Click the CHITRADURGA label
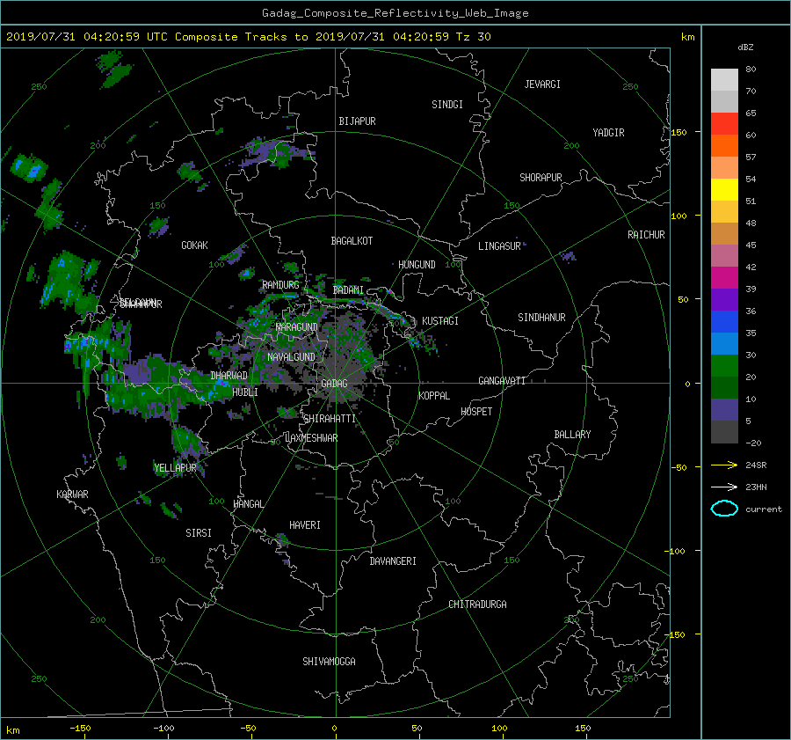The height and width of the screenshot is (740, 791). click(x=477, y=604)
